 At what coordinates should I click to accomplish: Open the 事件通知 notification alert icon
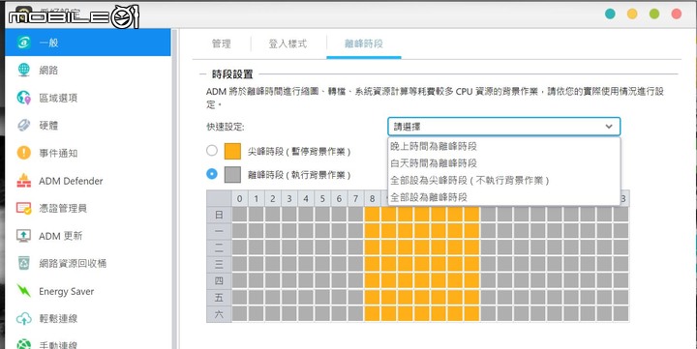(24, 153)
